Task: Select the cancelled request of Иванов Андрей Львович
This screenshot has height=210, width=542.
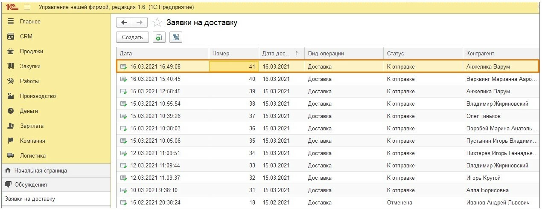Action: (328, 202)
